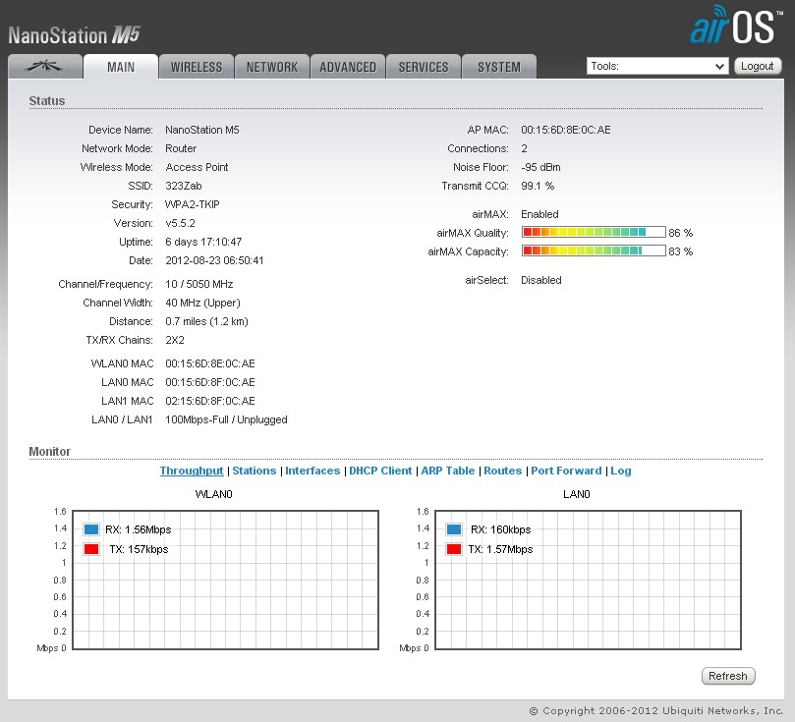Image resolution: width=795 pixels, height=722 pixels.
Task: Switch to the MAIN tab
Action: pyautogui.click(x=121, y=67)
